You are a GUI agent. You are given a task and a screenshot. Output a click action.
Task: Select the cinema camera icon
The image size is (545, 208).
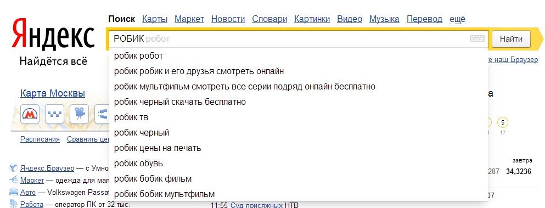click(x=79, y=114)
